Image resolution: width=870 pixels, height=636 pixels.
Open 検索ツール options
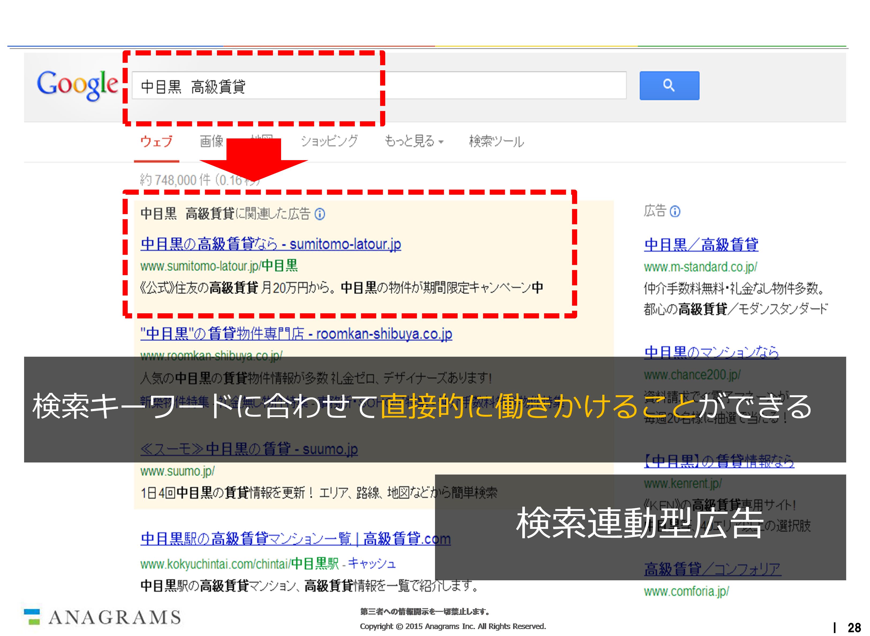point(496,141)
